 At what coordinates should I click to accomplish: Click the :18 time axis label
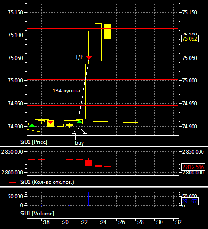click(x=46, y=222)
